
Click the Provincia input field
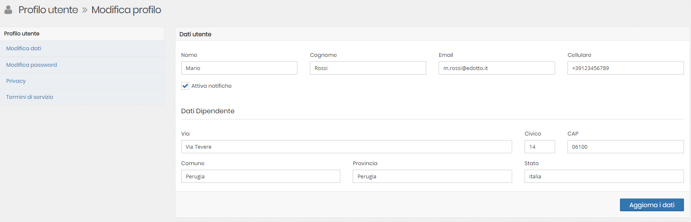(x=432, y=176)
